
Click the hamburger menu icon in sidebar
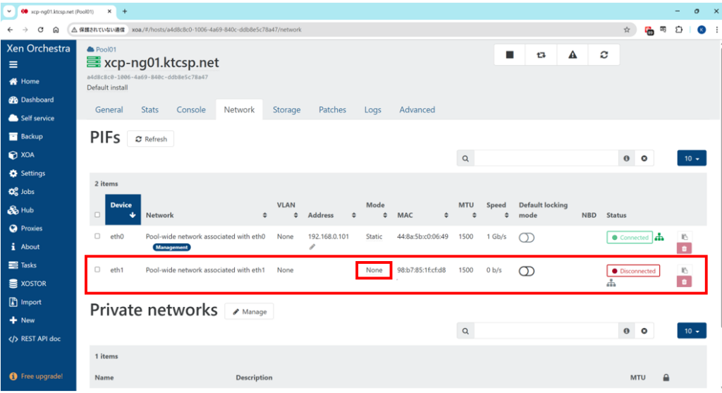13,64
